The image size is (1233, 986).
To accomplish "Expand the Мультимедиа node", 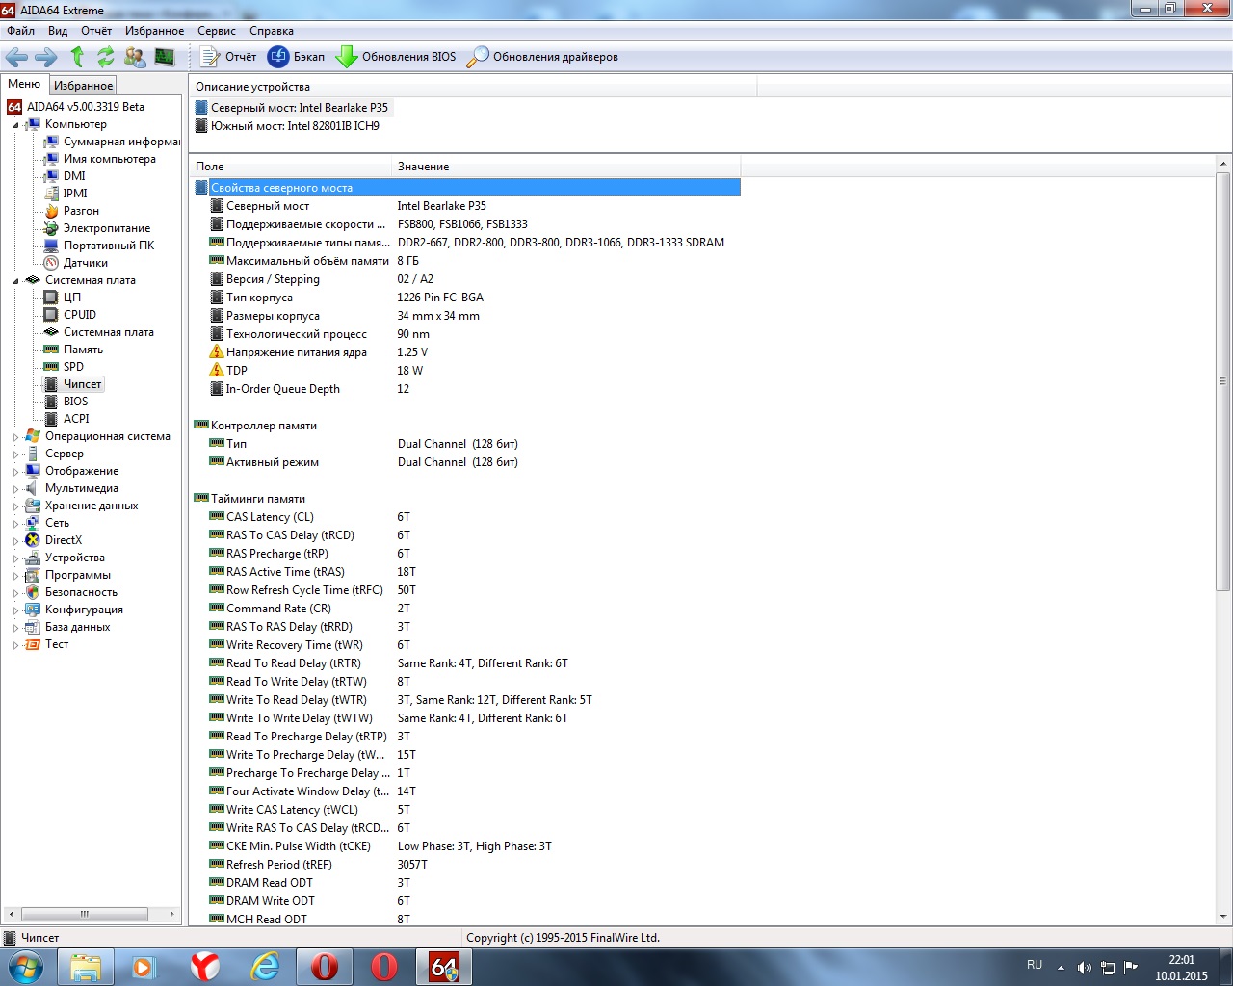I will [15, 489].
